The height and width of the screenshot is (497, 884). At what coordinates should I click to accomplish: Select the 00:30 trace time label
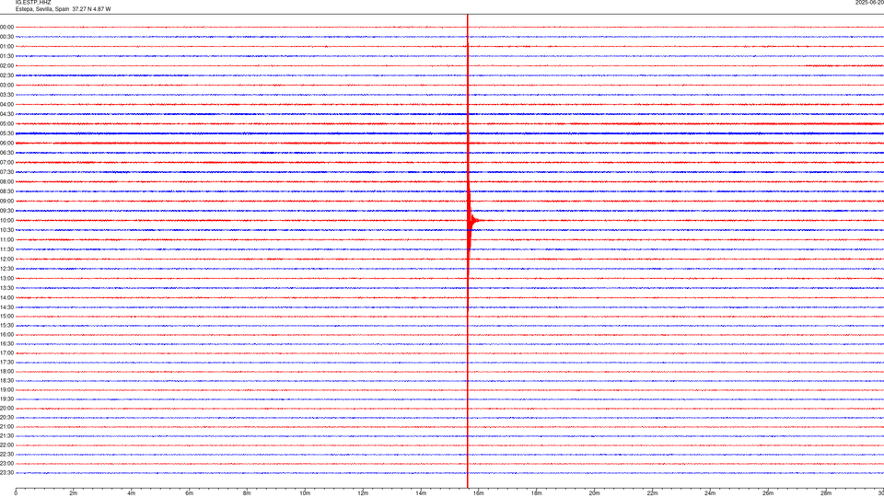[6, 37]
